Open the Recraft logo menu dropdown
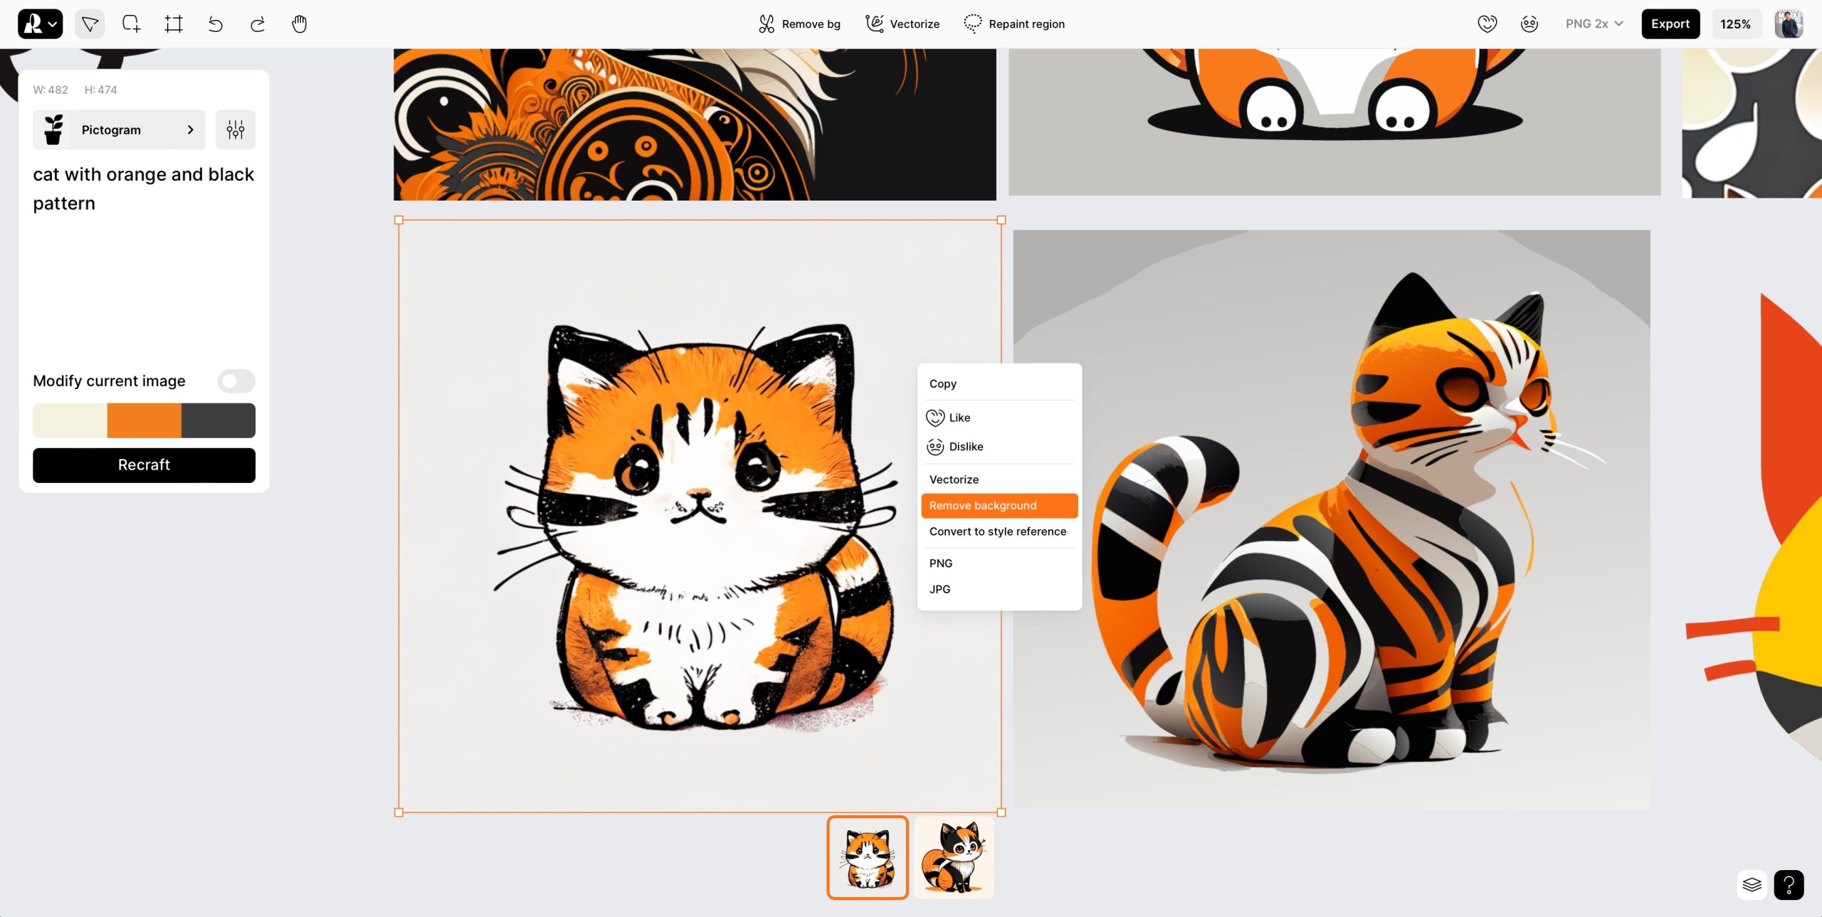Screen dimensions: 1822x917 [40, 24]
